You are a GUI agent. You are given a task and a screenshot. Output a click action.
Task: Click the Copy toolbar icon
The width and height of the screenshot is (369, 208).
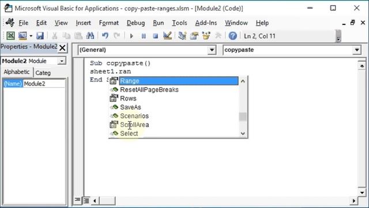pos(67,36)
